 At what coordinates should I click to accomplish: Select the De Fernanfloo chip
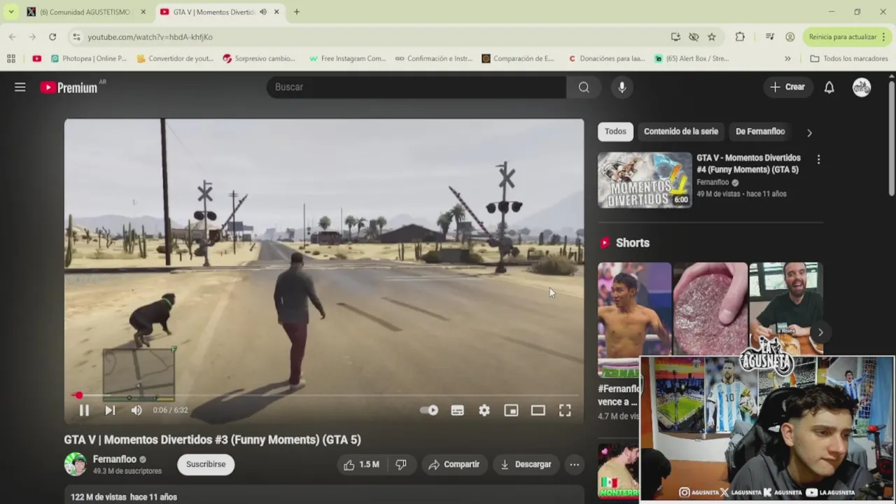point(760,132)
